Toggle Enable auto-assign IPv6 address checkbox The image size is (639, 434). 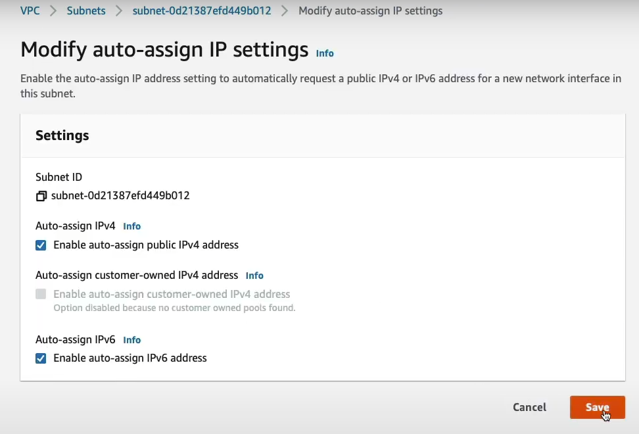[41, 358]
